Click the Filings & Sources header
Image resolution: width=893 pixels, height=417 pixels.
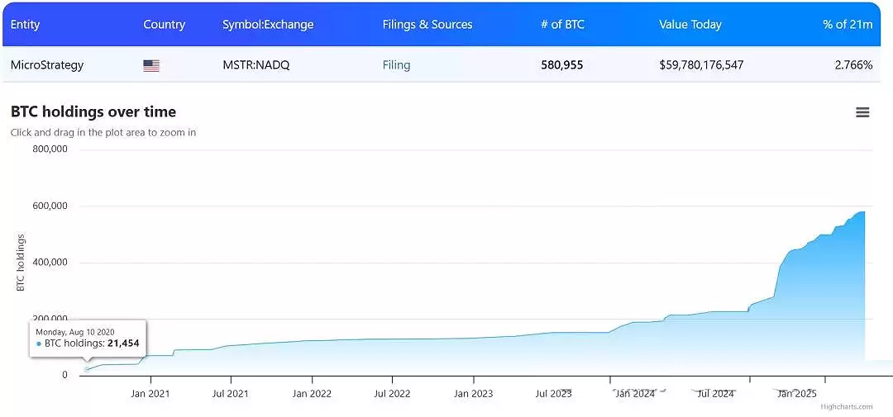tap(427, 25)
